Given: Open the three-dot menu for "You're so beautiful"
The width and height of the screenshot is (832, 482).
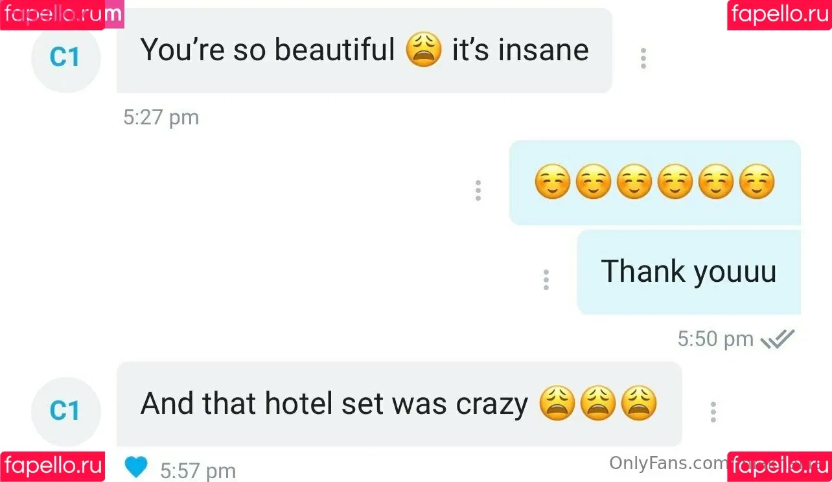Looking at the screenshot, I should [643, 58].
